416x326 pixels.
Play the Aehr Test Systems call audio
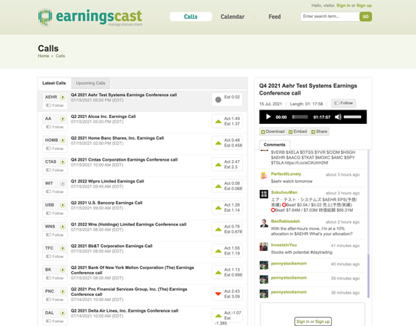(269, 116)
